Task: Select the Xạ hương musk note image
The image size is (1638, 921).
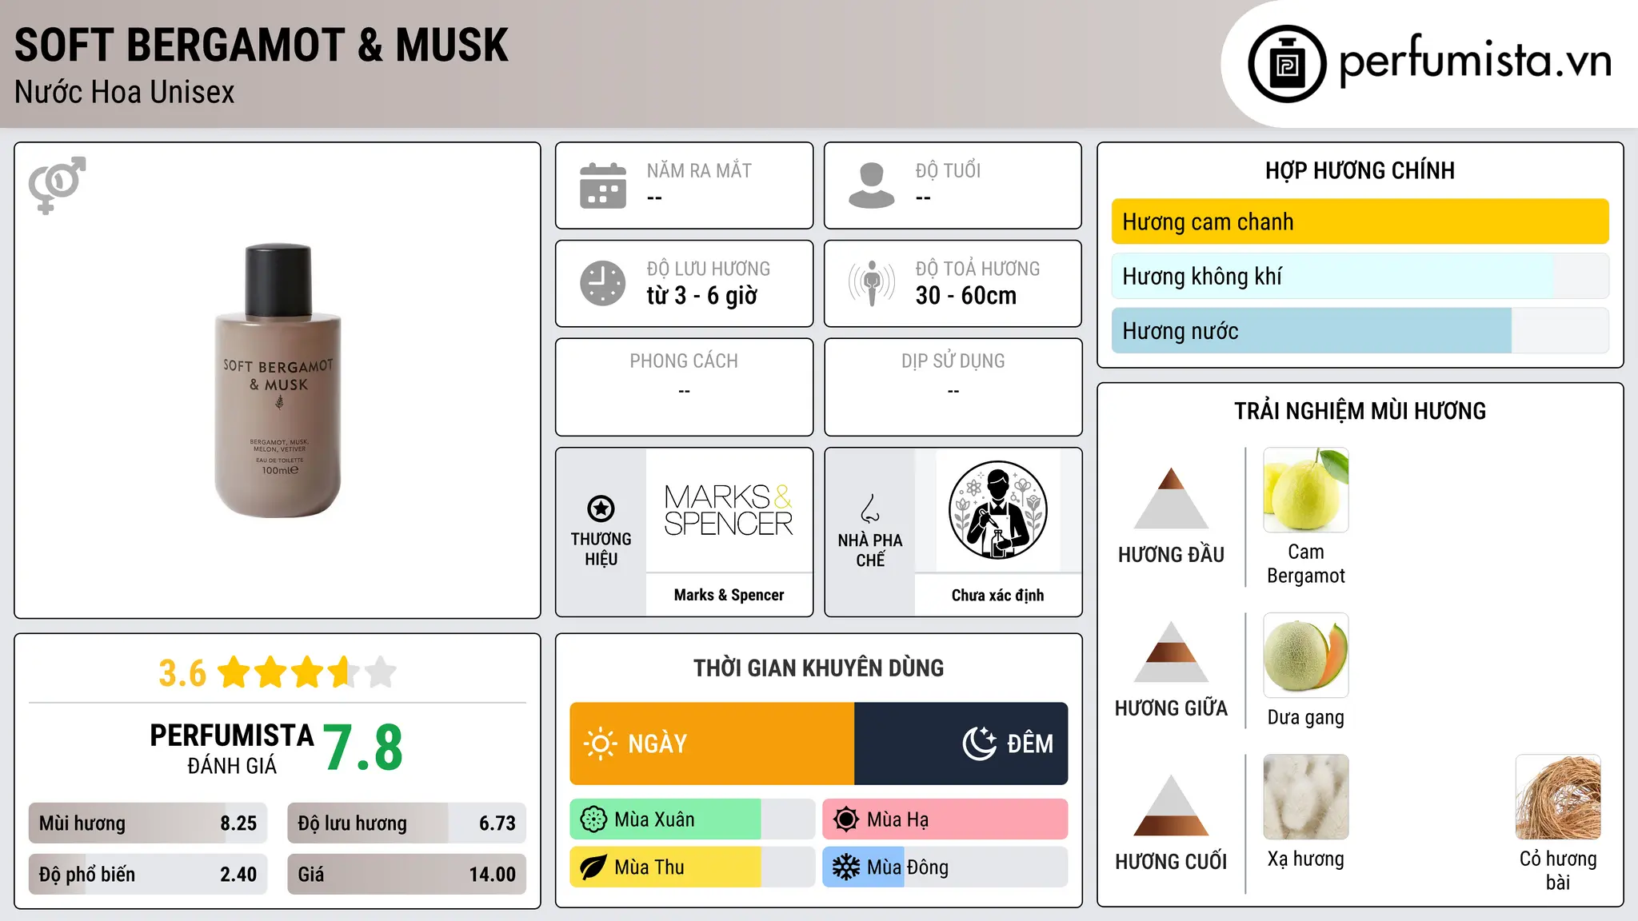Action: pyautogui.click(x=1306, y=797)
